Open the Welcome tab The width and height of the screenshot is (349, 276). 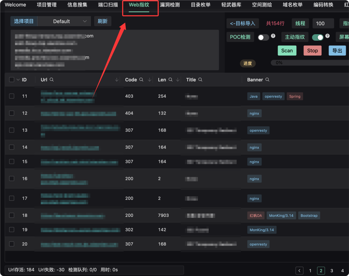(16, 5)
